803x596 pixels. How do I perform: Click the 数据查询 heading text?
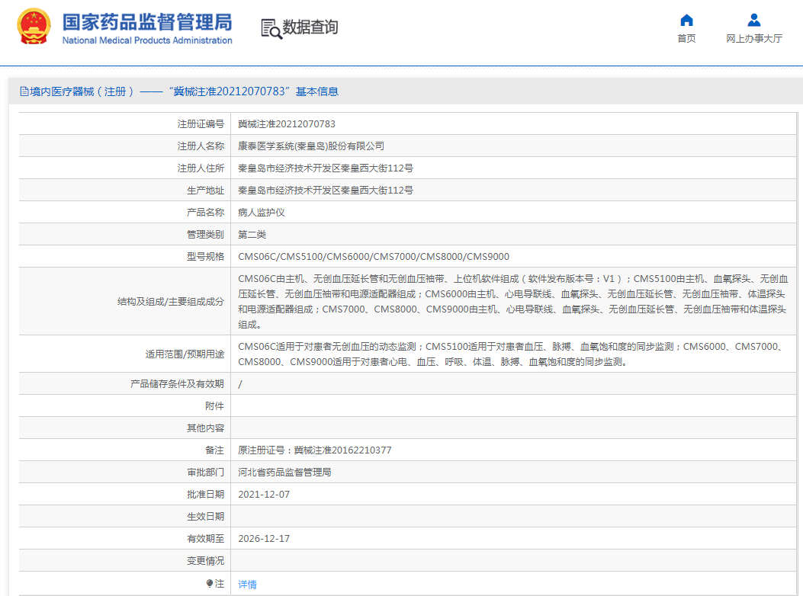(310, 27)
